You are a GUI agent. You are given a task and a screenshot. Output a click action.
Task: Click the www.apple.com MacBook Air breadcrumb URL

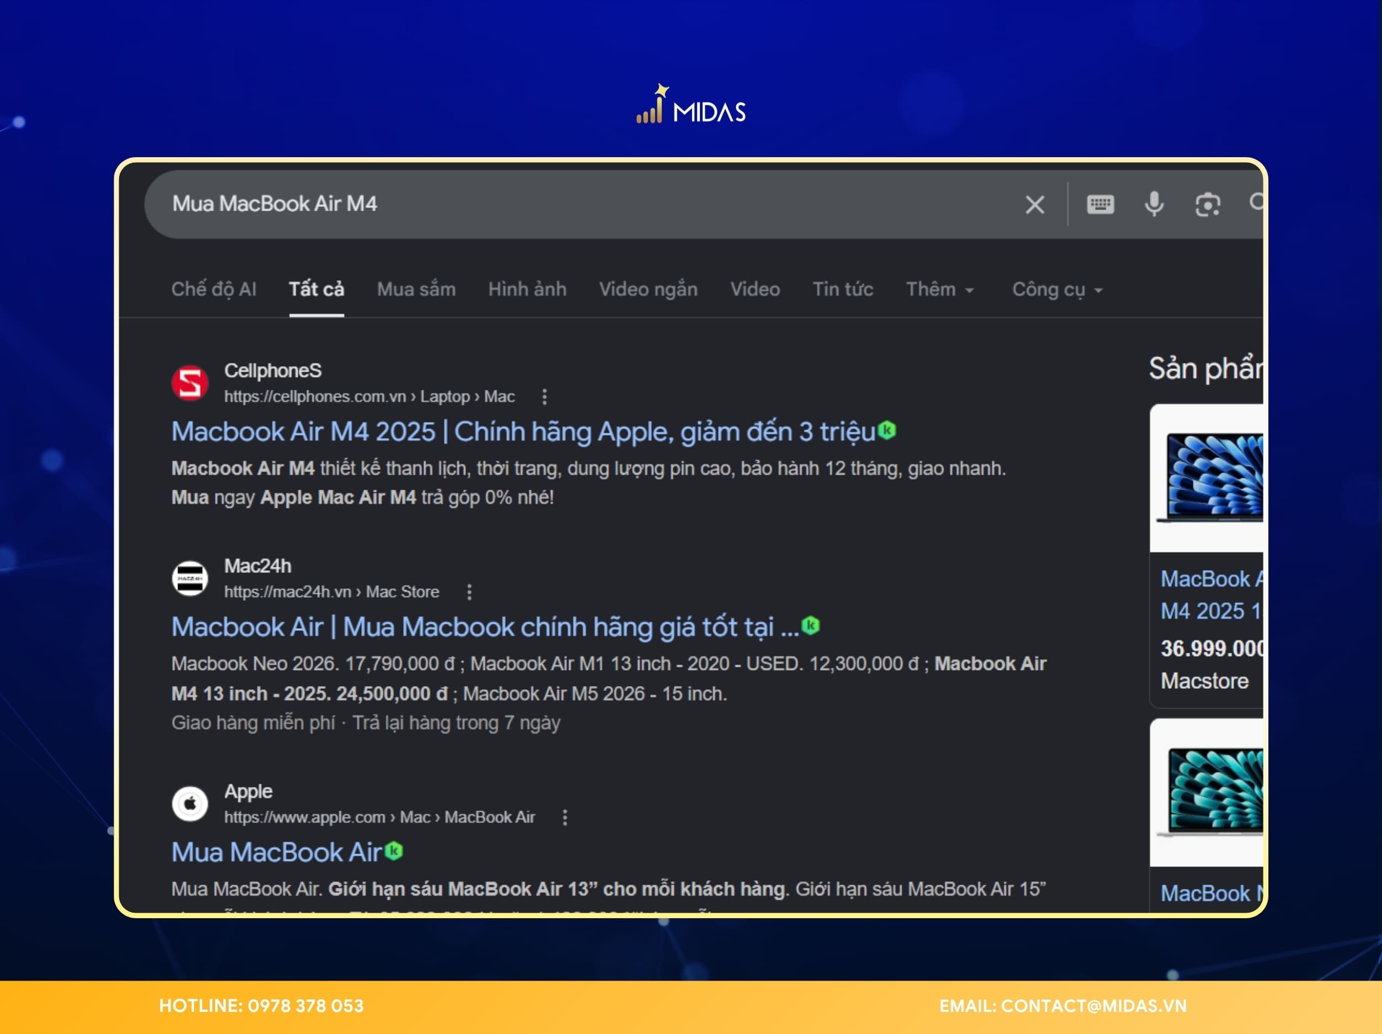click(x=379, y=817)
